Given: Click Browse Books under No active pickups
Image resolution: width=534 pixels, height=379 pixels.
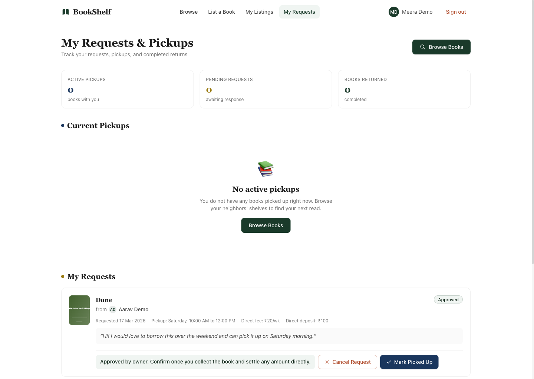Looking at the screenshot, I should 266,225.
